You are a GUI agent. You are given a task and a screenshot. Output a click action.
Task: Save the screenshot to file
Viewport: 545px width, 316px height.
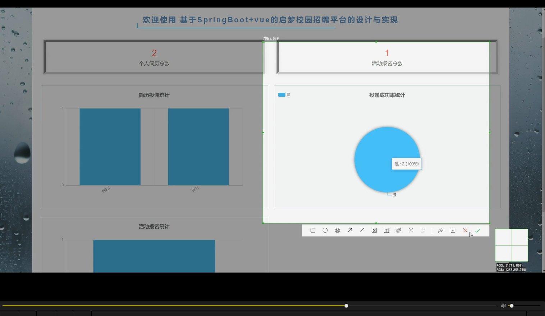[453, 231]
